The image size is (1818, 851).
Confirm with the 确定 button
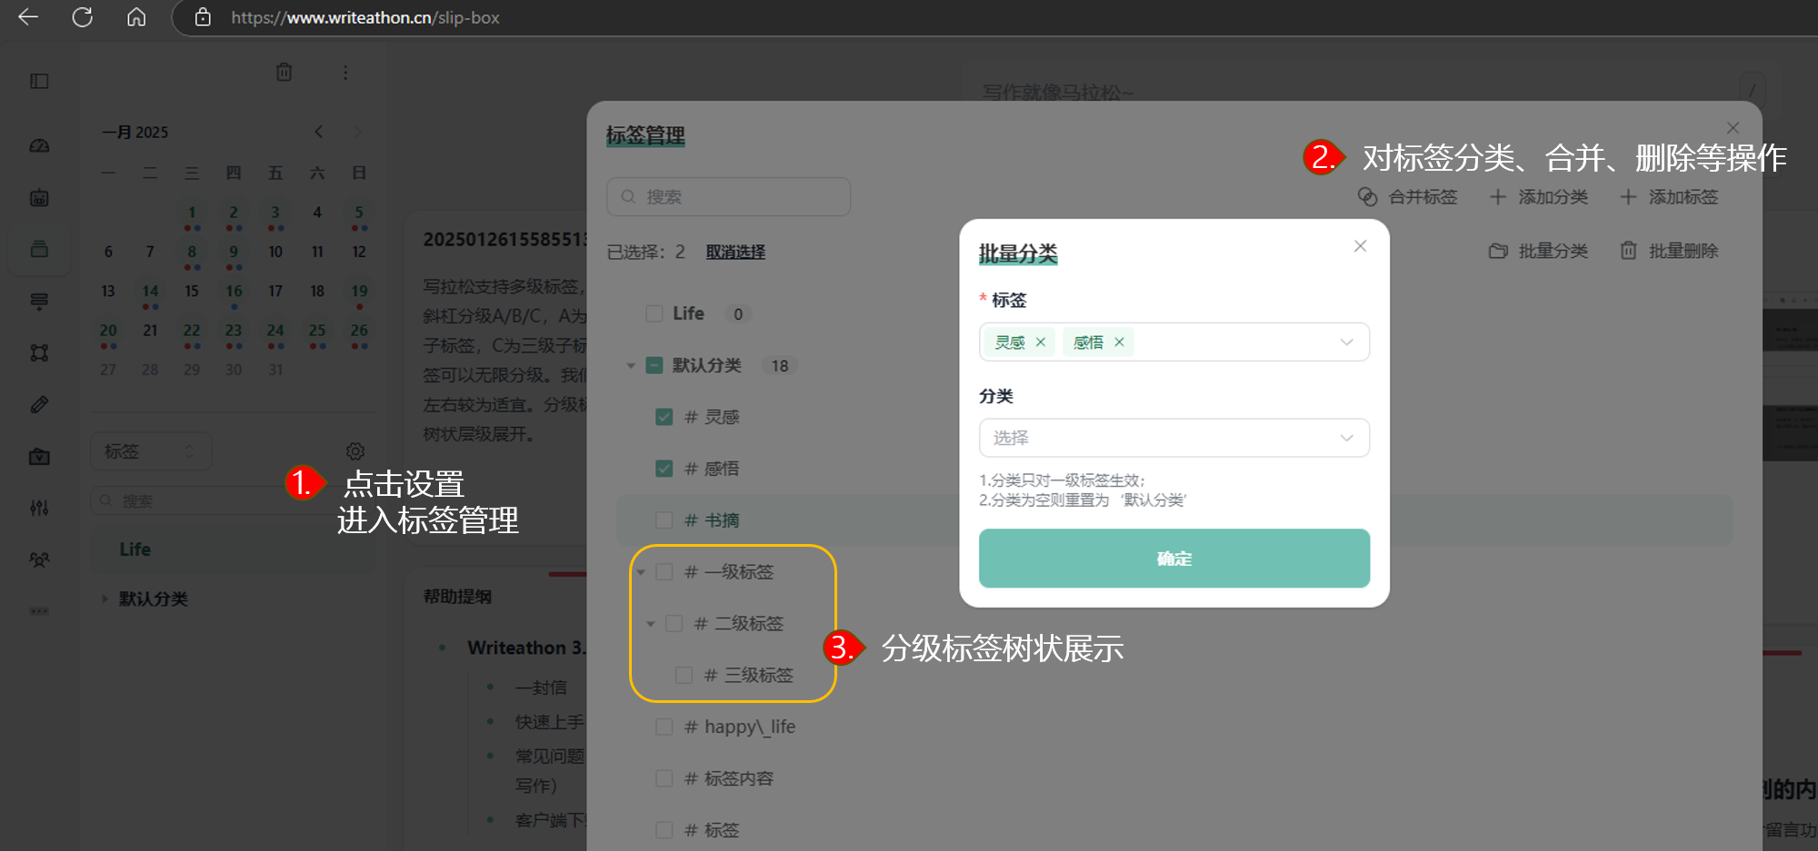point(1174,559)
